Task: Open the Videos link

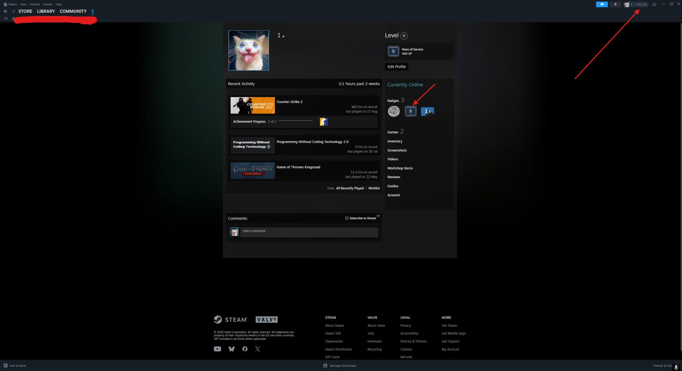Action: [393, 159]
